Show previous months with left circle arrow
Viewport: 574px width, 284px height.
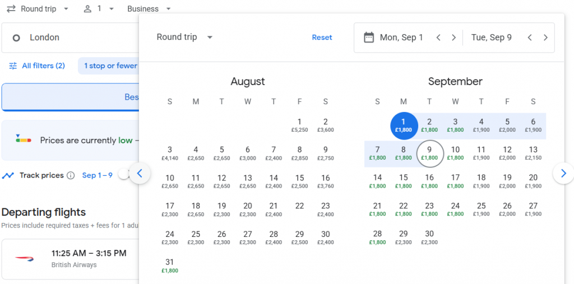pos(140,174)
